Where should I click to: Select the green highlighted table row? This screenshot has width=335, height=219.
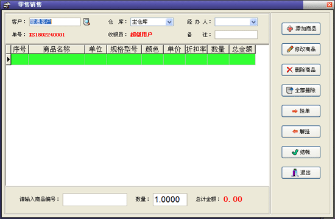(x=133, y=60)
